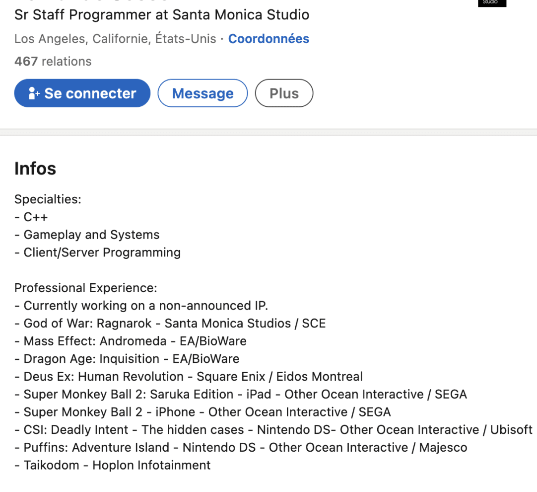
Task: Click the add-person icon in Se connecter
Action: click(x=34, y=93)
